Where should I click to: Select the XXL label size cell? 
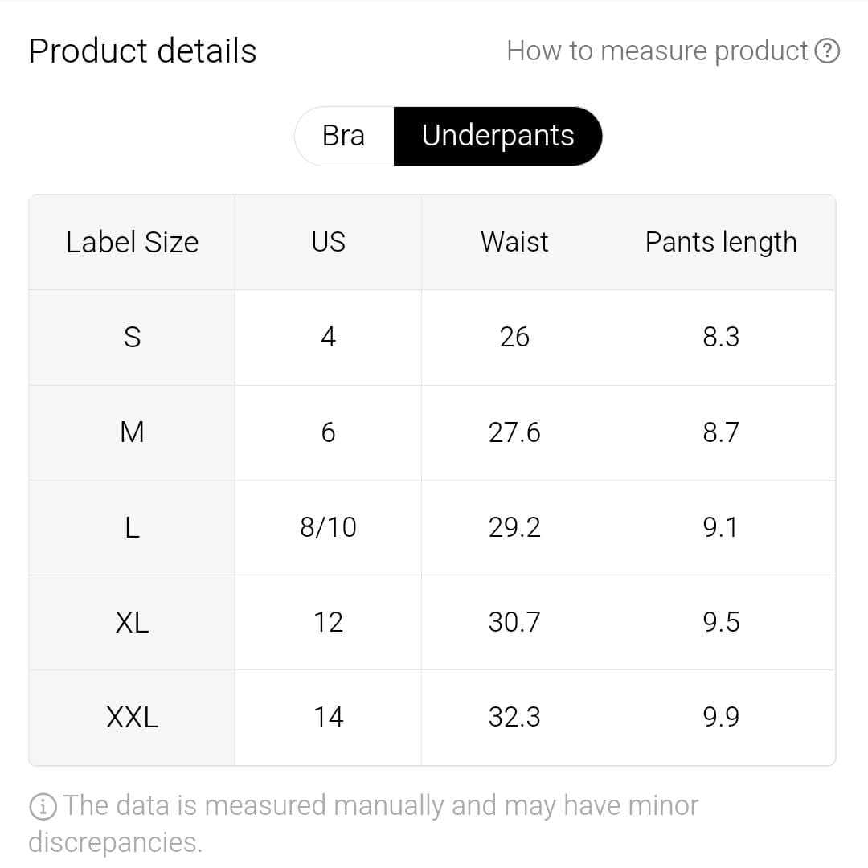coord(132,717)
